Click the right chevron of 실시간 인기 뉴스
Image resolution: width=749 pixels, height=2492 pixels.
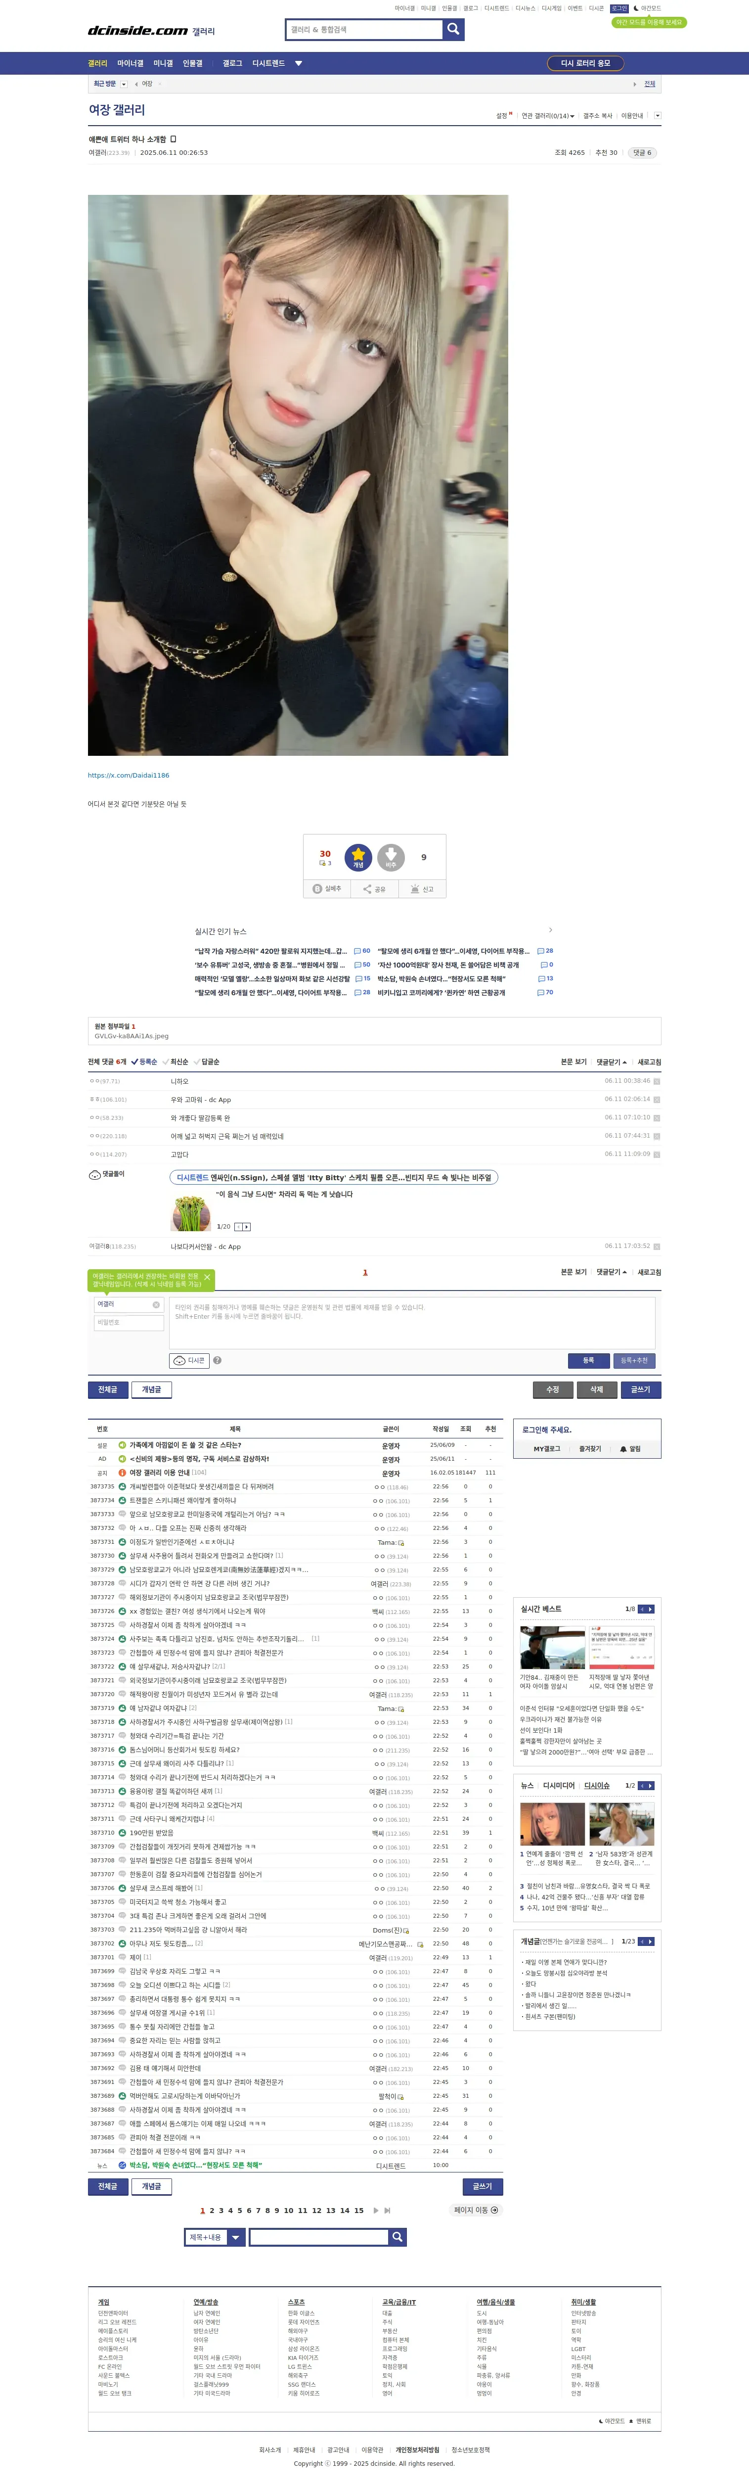click(551, 929)
